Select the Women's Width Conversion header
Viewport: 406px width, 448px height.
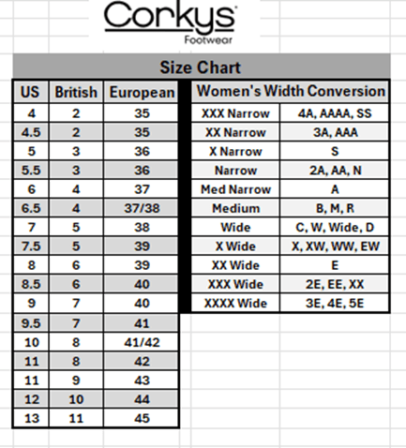291,92
